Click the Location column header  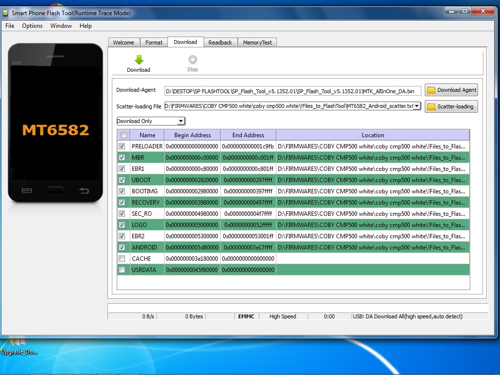tap(373, 135)
